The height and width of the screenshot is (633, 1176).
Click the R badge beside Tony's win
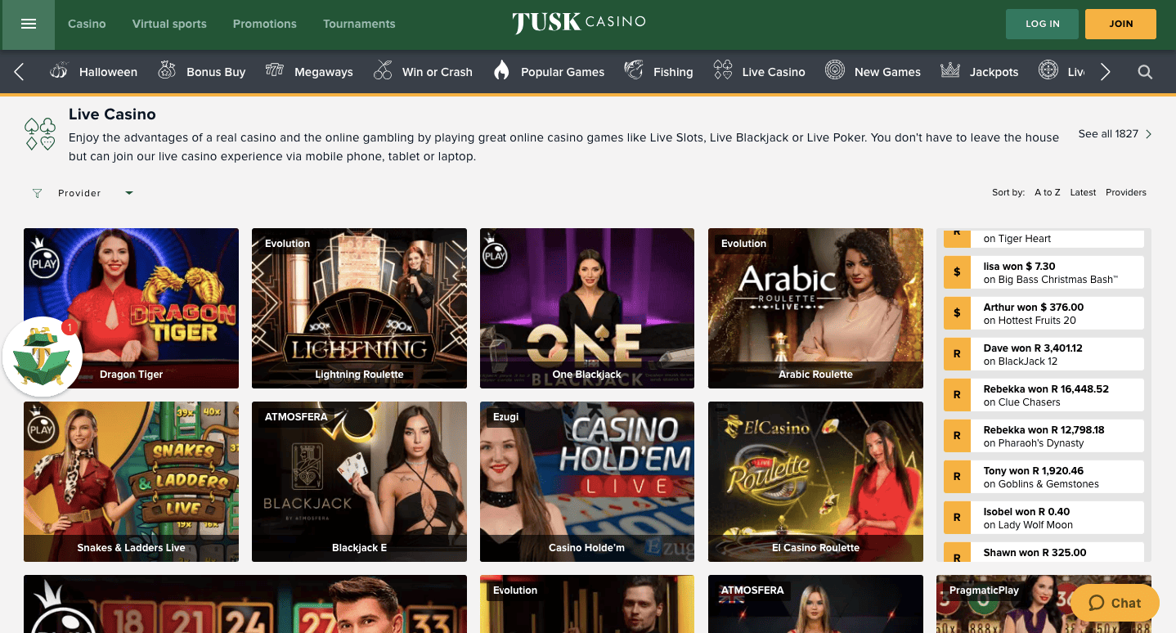point(957,477)
